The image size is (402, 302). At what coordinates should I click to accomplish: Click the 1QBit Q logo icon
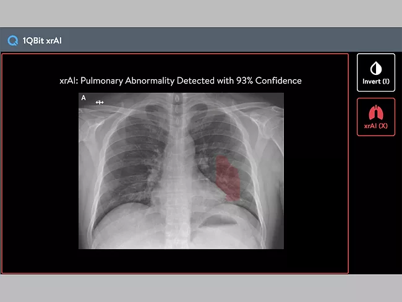coord(12,40)
